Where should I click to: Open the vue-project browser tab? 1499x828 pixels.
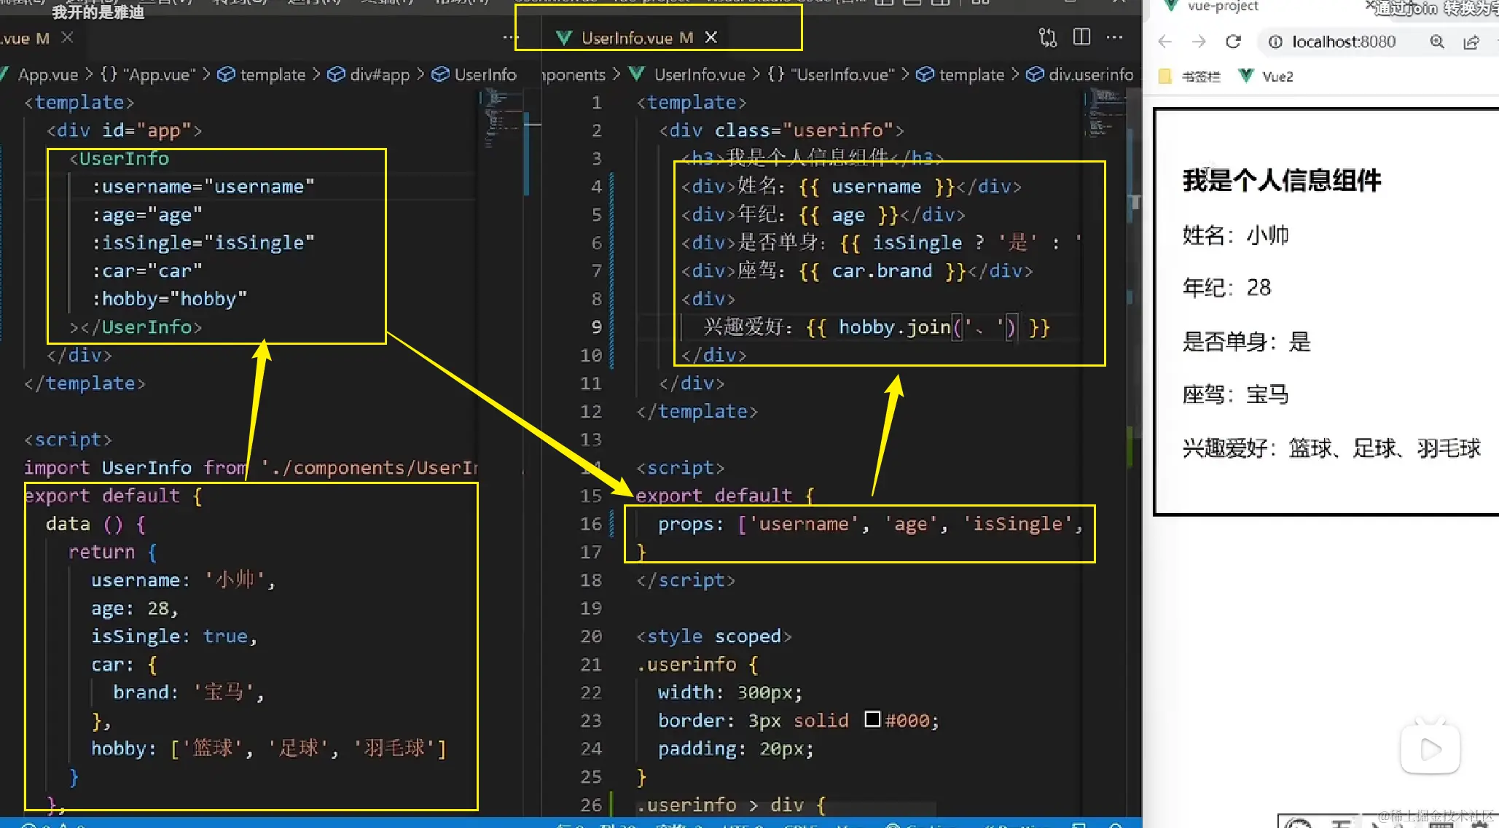click(x=1222, y=7)
